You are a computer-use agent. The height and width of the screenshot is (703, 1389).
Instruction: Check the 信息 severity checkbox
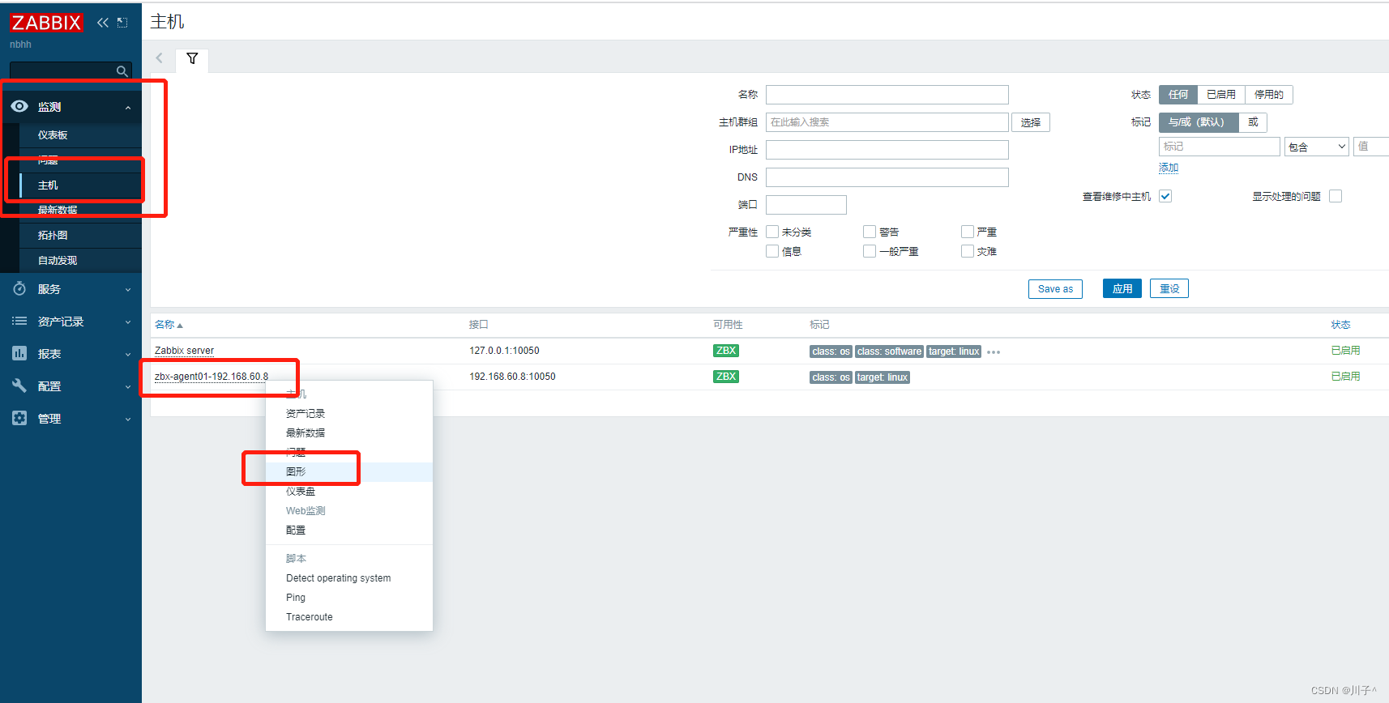coord(772,251)
